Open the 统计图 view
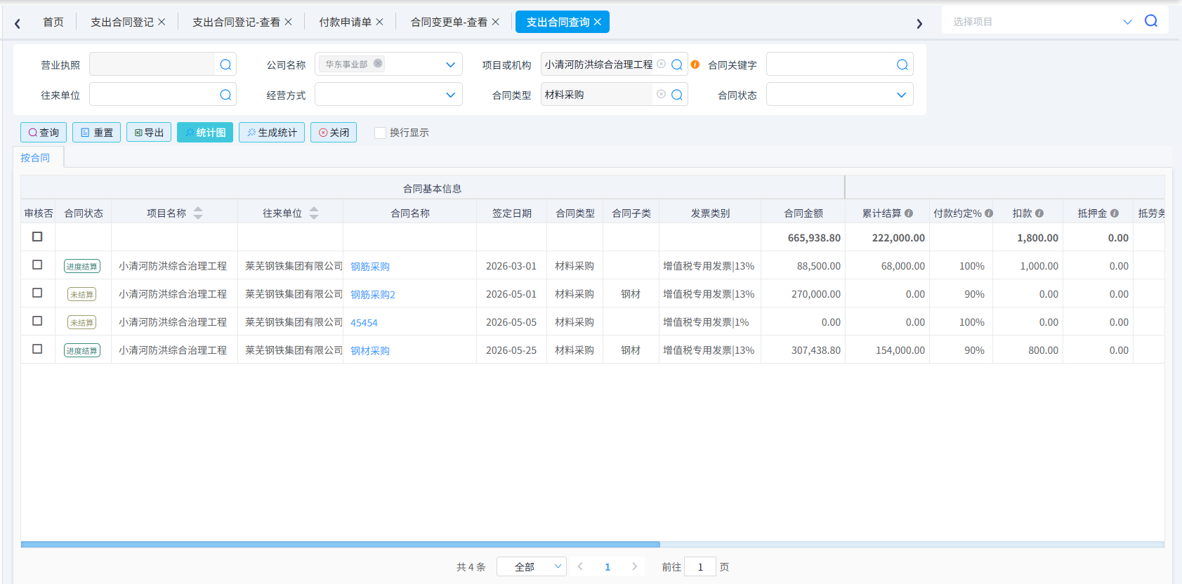This screenshot has width=1182, height=584. [x=205, y=133]
